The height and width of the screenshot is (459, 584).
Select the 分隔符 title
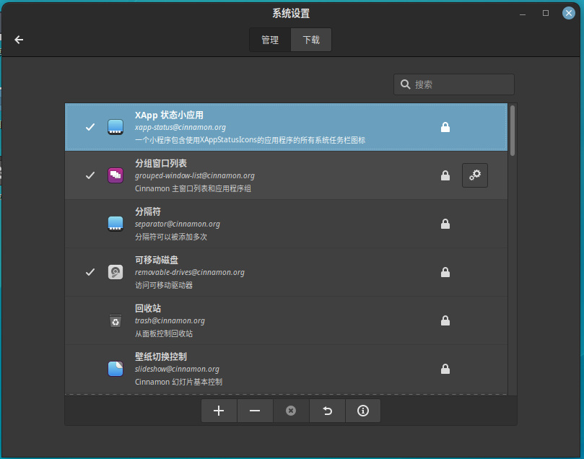[148, 211]
